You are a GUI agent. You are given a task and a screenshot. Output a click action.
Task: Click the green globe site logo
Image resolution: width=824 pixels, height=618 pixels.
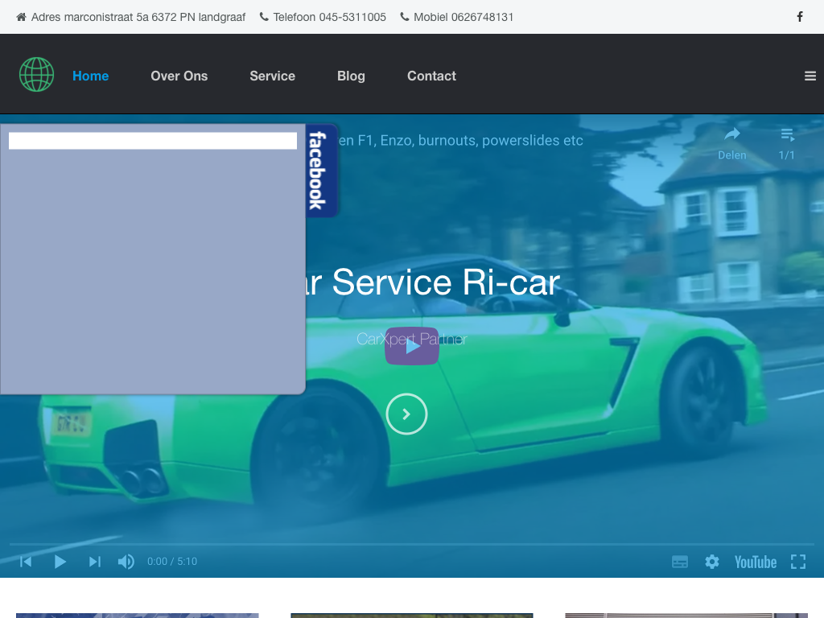coord(36,75)
